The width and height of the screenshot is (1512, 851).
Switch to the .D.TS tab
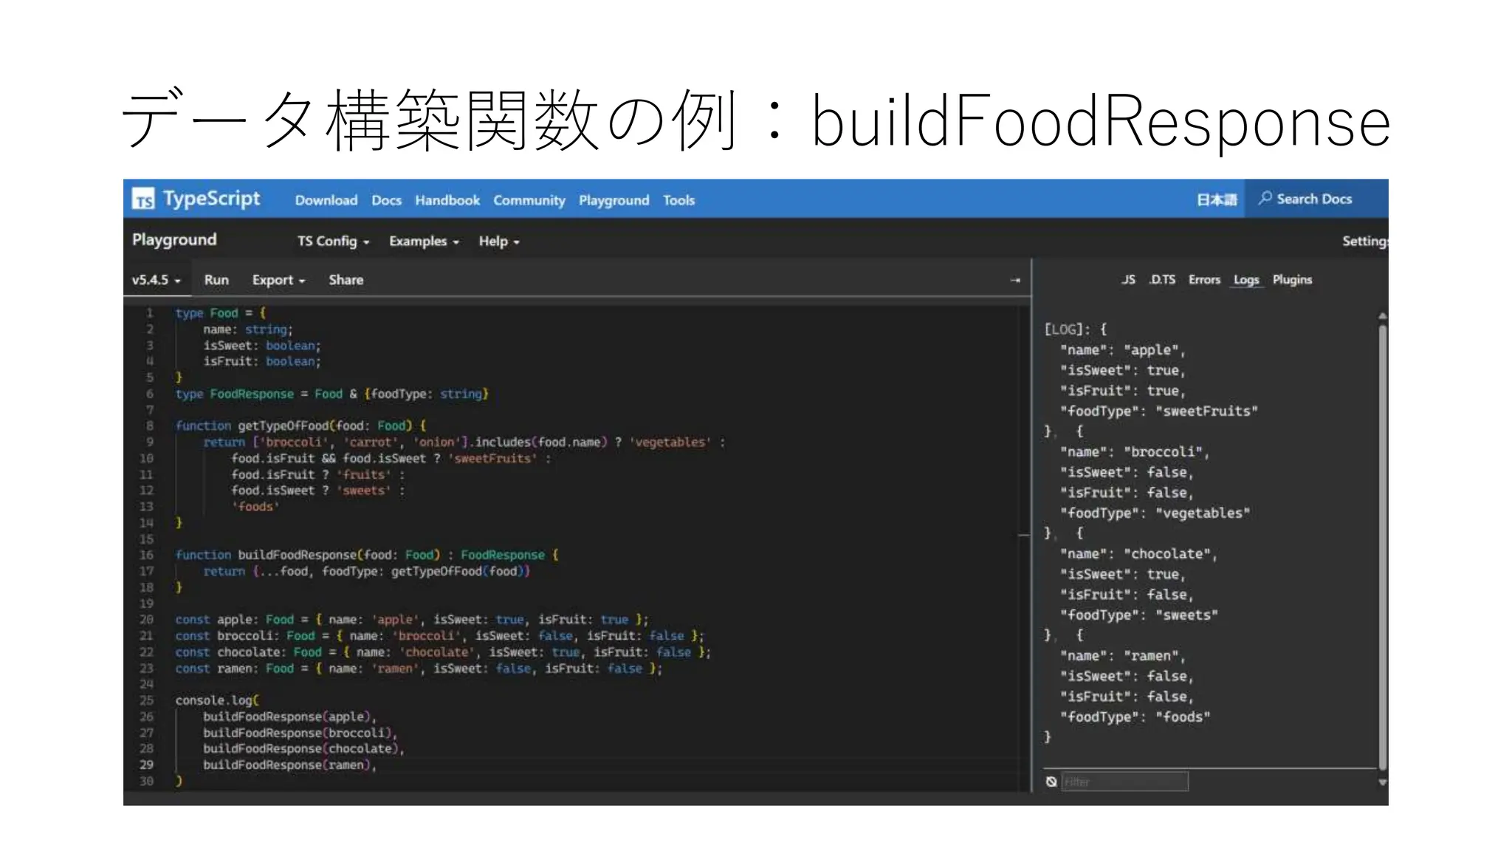(x=1162, y=280)
